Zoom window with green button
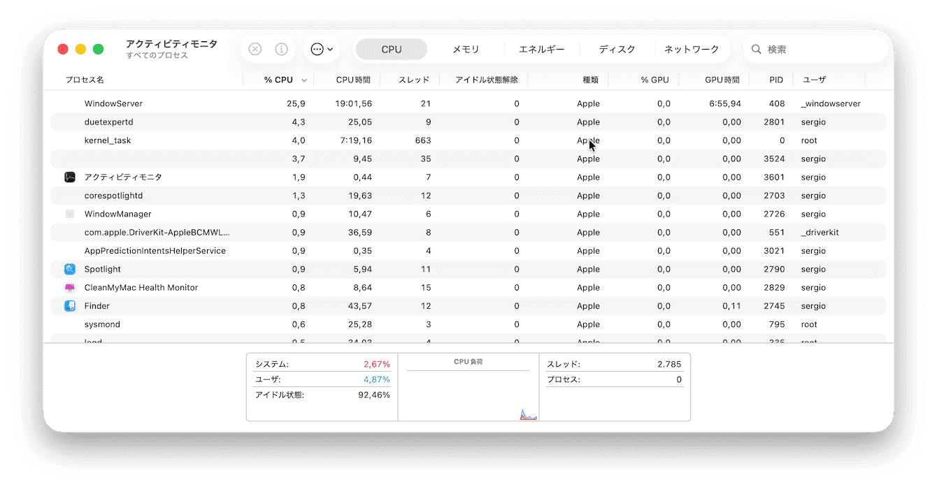Viewport: 937px width, 489px height. [99, 50]
